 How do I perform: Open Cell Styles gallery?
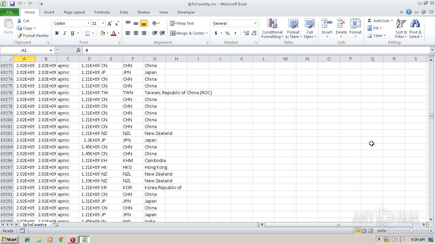pos(310,29)
